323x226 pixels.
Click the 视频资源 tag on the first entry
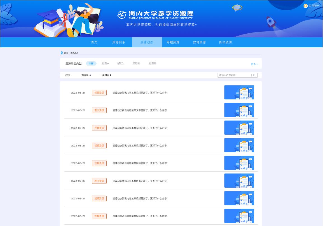pos(99,92)
